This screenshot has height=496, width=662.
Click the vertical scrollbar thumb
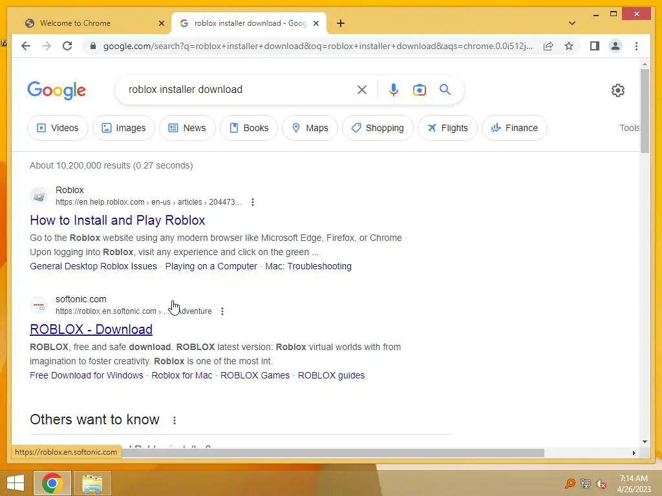point(645,110)
